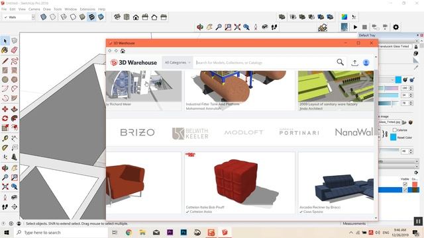
Task: Open Chrome from the taskbar
Action: click(x=129, y=232)
